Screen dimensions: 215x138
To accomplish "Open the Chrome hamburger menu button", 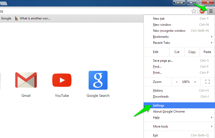I will 211,11.
